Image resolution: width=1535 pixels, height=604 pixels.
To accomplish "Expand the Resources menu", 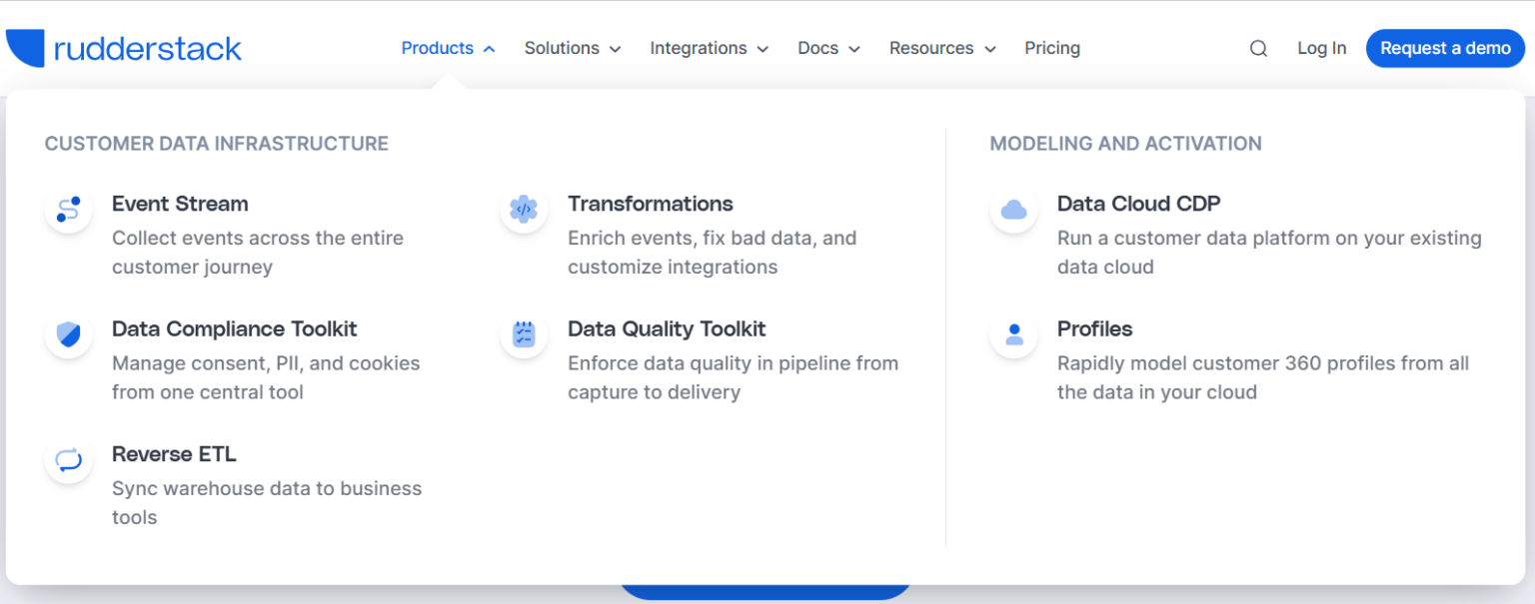I will point(942,48).
